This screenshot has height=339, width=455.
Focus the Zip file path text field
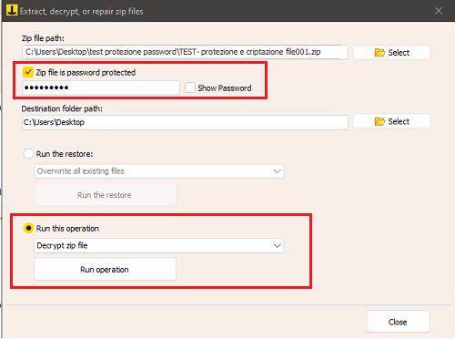pos(185,52)
